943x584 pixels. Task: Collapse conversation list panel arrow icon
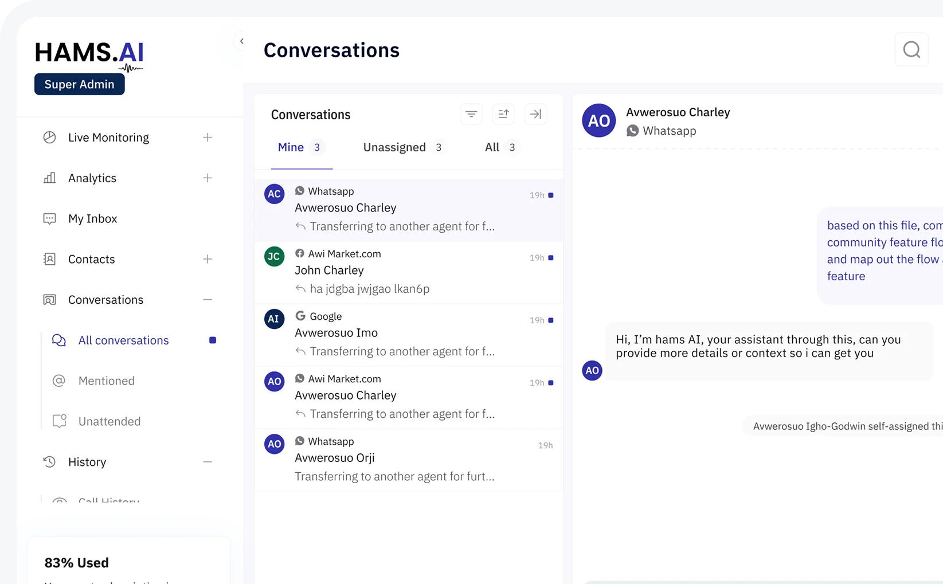click(535, 114)
